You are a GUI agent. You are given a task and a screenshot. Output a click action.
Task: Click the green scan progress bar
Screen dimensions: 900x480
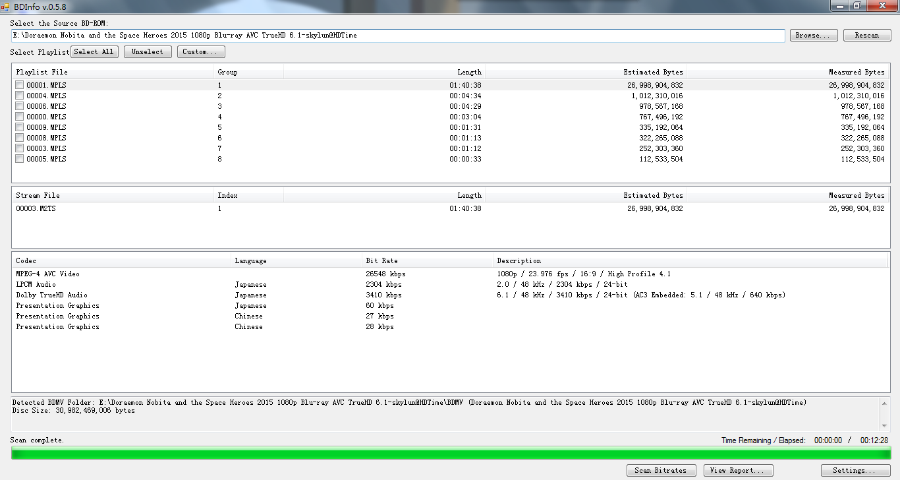click(x=450, y=453)
